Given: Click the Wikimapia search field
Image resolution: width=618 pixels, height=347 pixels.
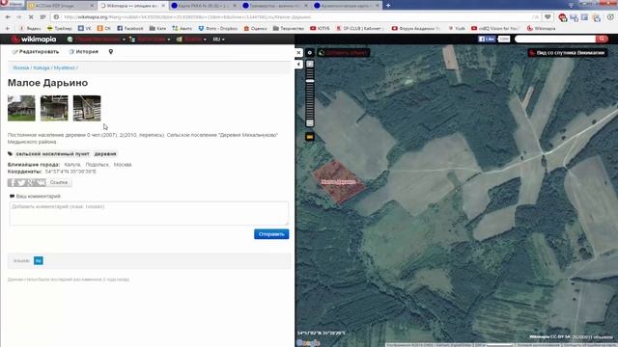Looking at the screenshot, I should (555, 39).
